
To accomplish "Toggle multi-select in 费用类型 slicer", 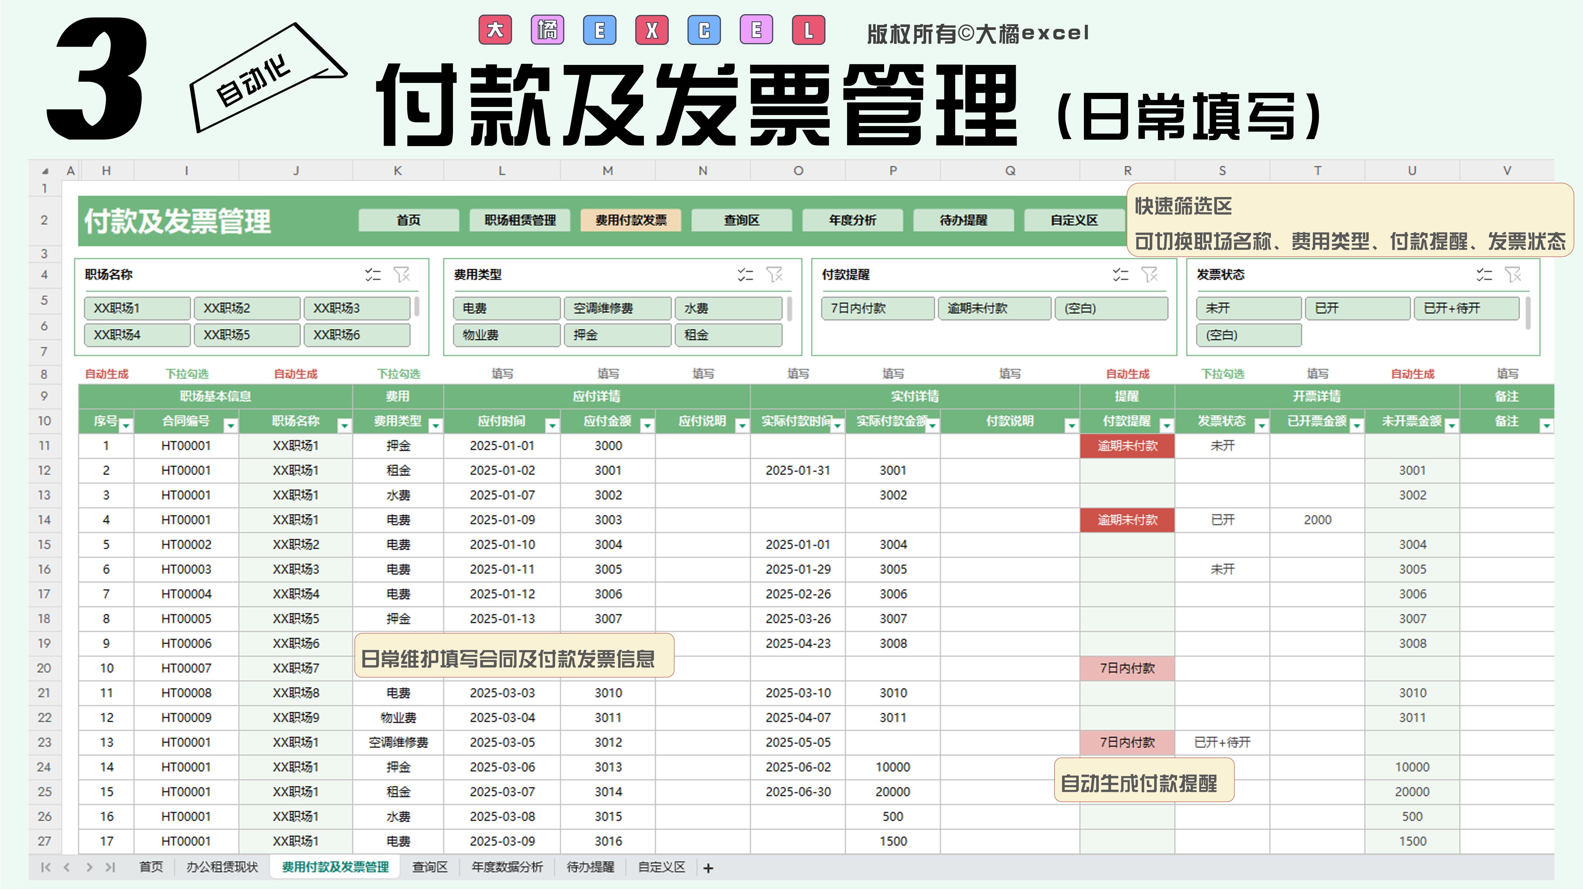I will click(x=745, y=274).
